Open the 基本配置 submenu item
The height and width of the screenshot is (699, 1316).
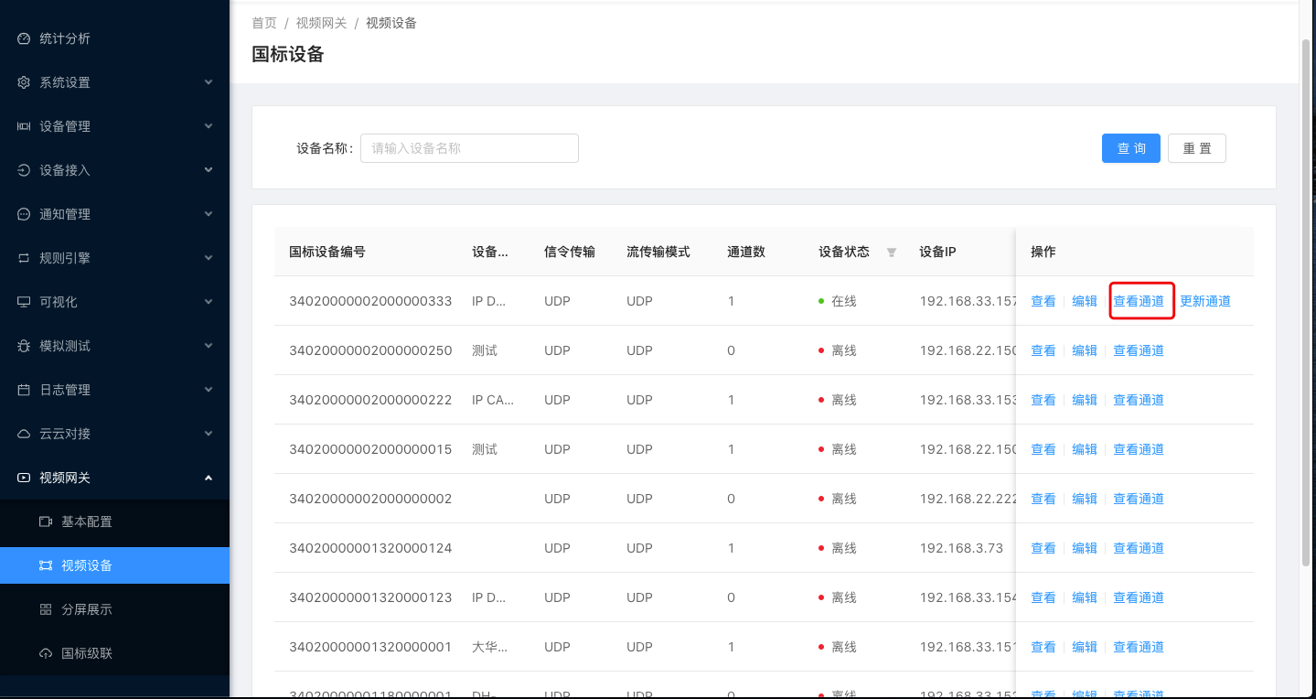(87, 522)
